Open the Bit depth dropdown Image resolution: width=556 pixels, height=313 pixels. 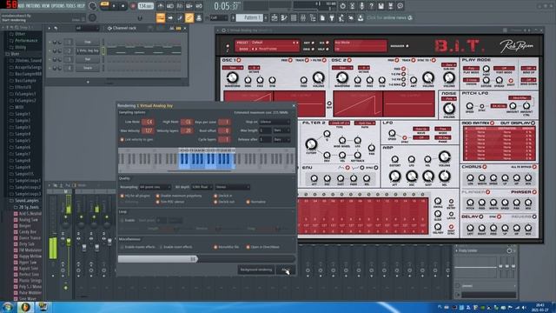(202, 187)
